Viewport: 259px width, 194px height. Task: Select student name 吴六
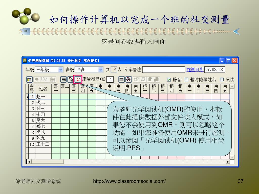[43, 120]
